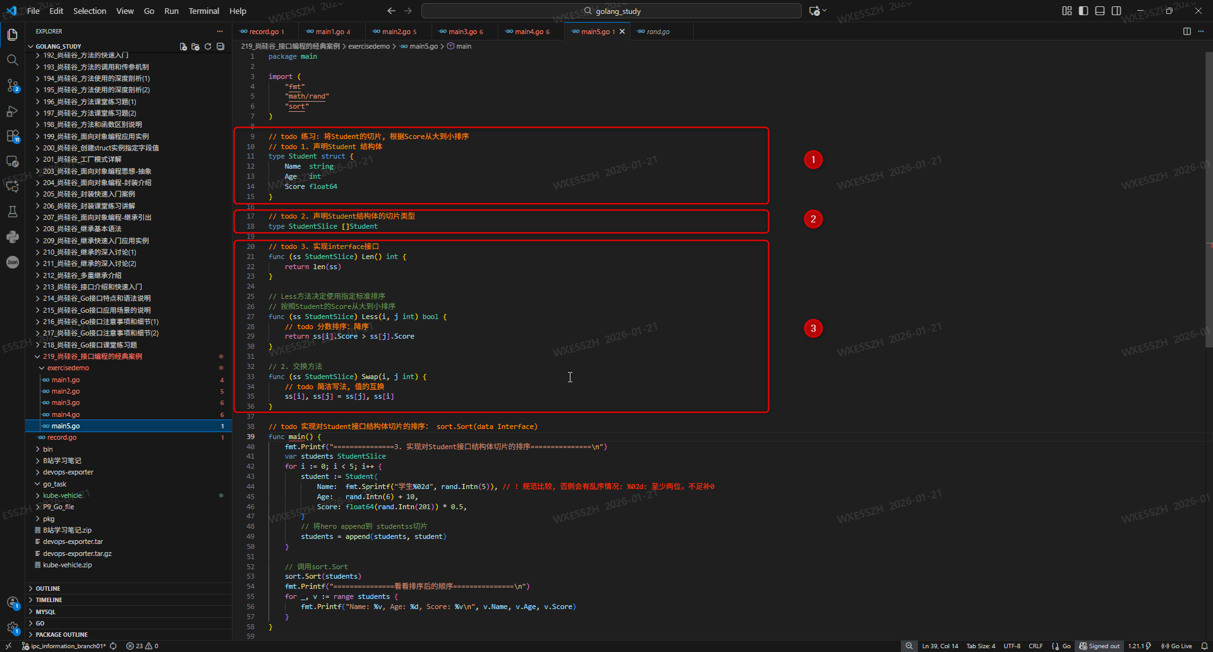
Task: Toggle the bottom panel visibility
Action: [1100, 11]
